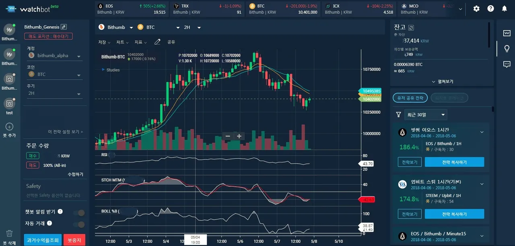Click 수정하기 under order quantity

tap(75, 174)
